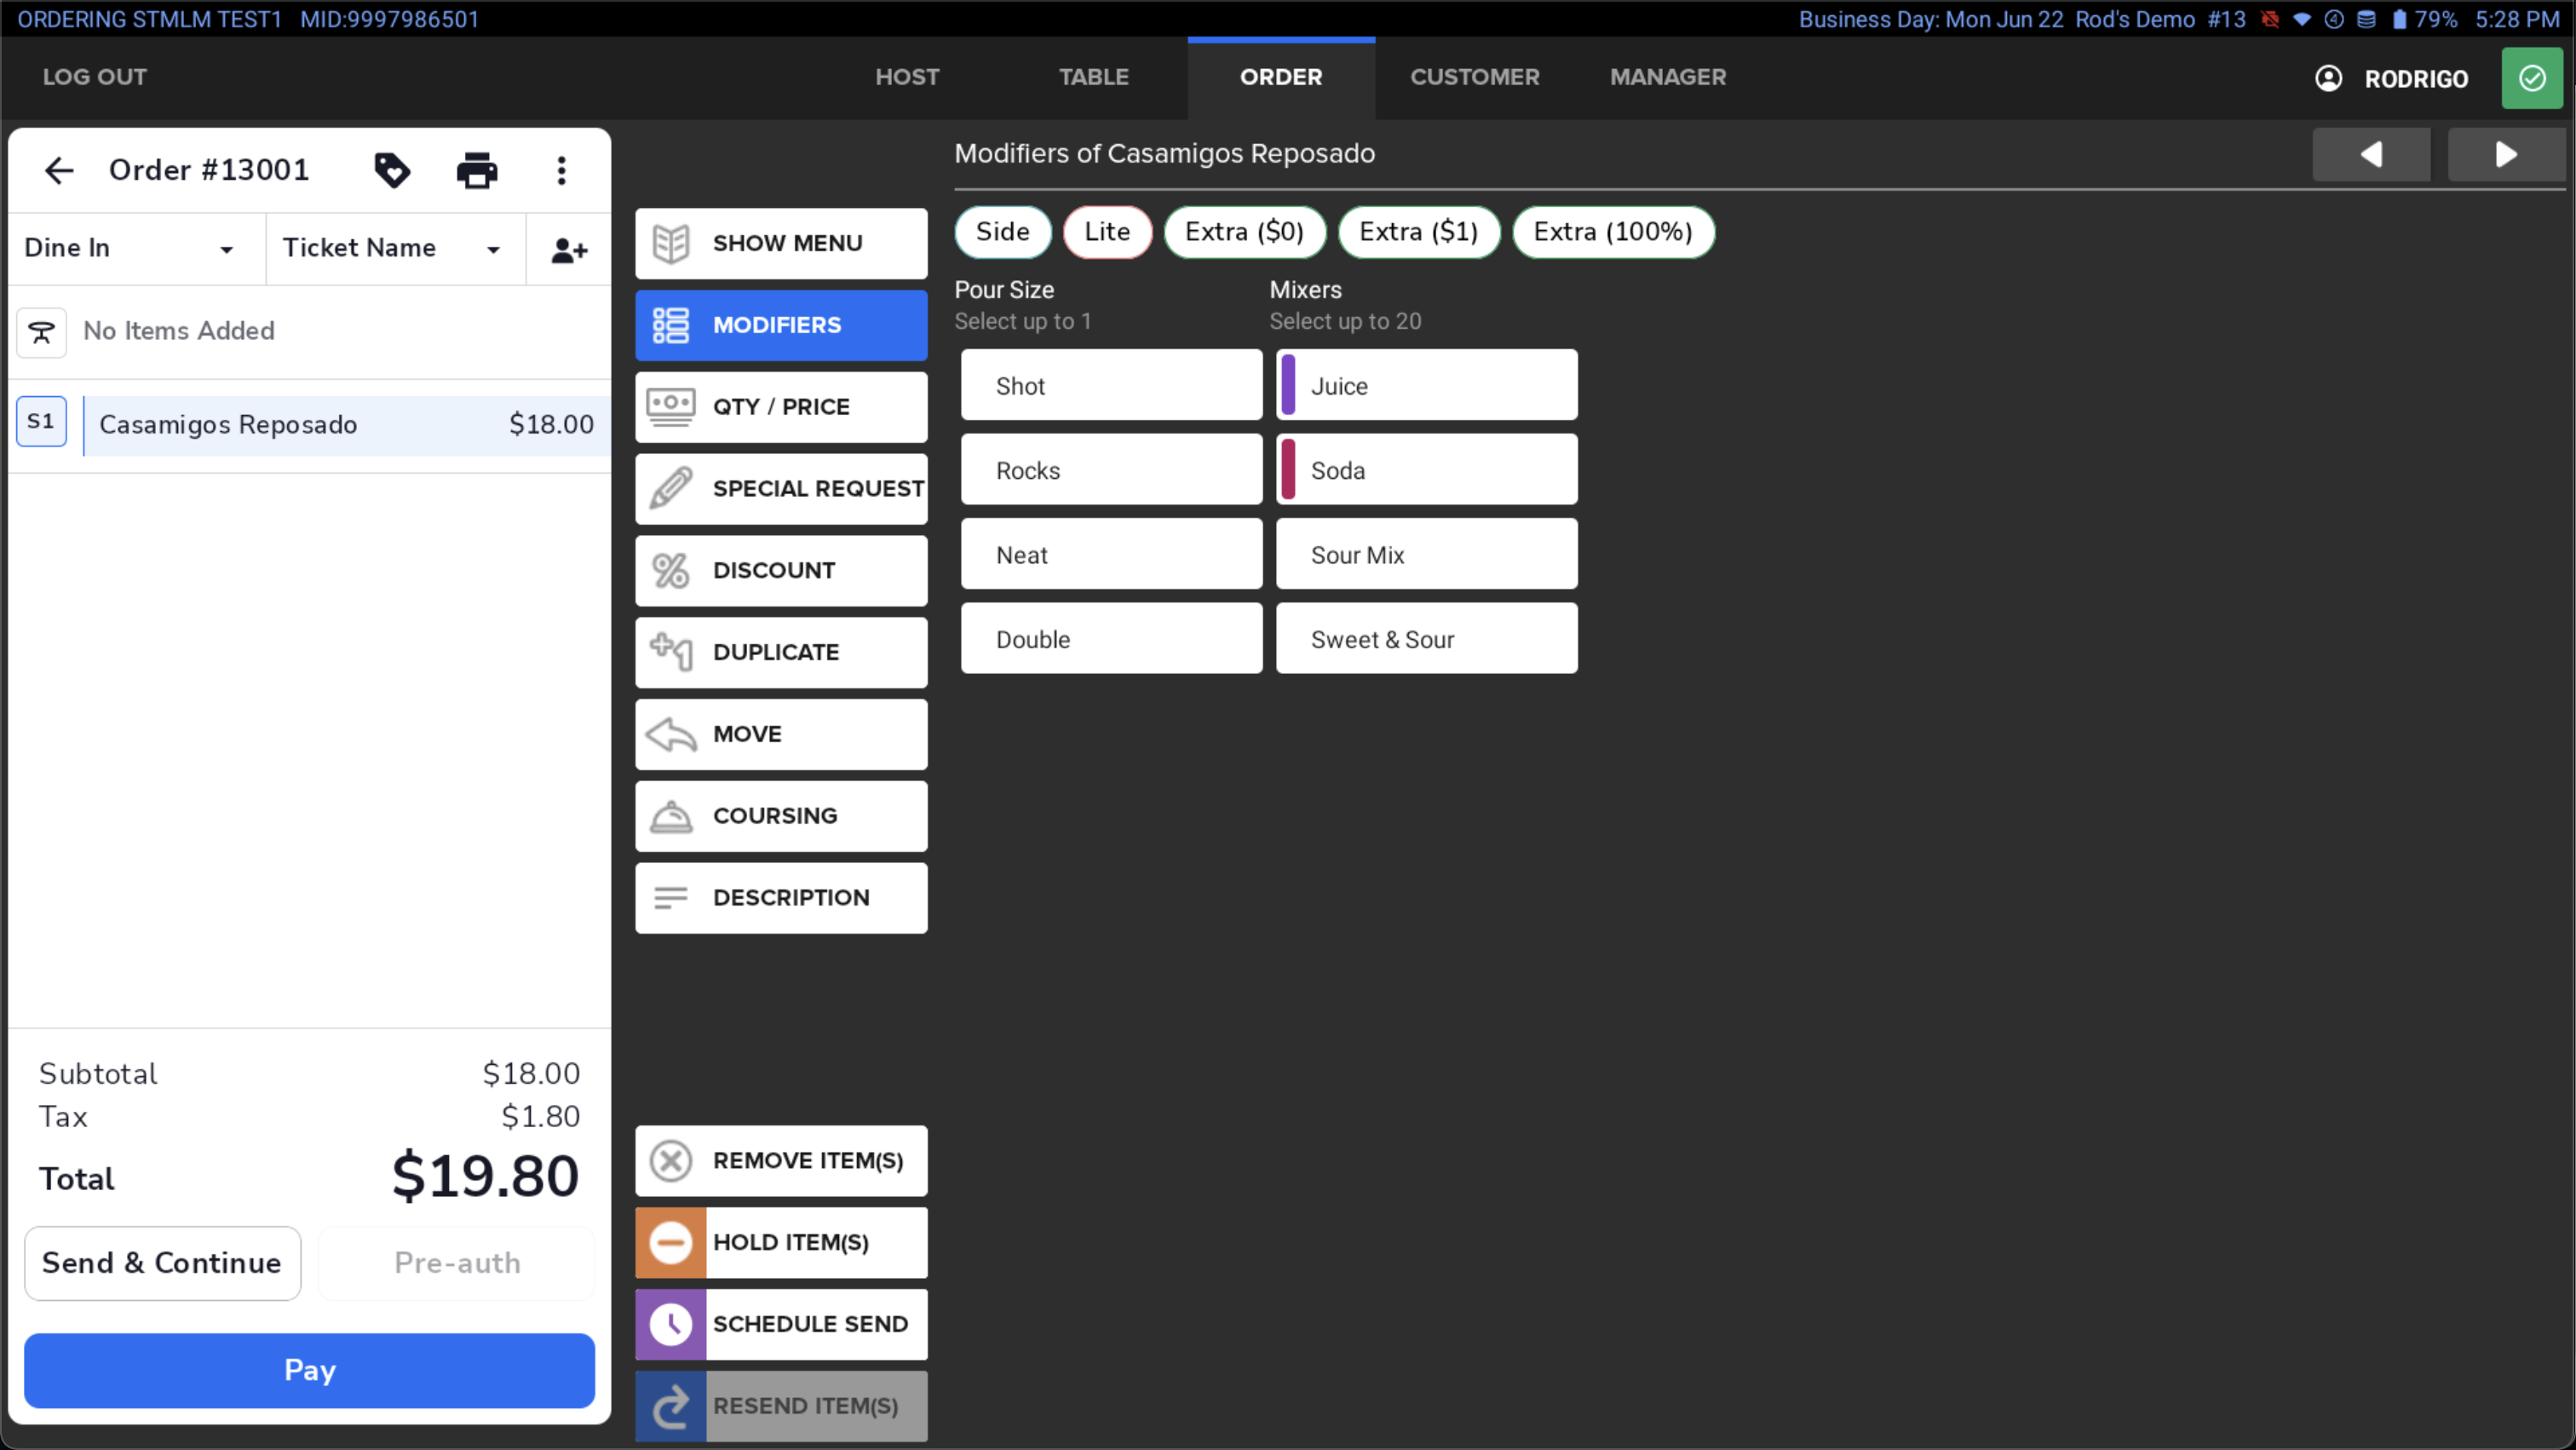Click the add customer person icon
This screenshot has height=1450, width=2576.
coord(569,249)
